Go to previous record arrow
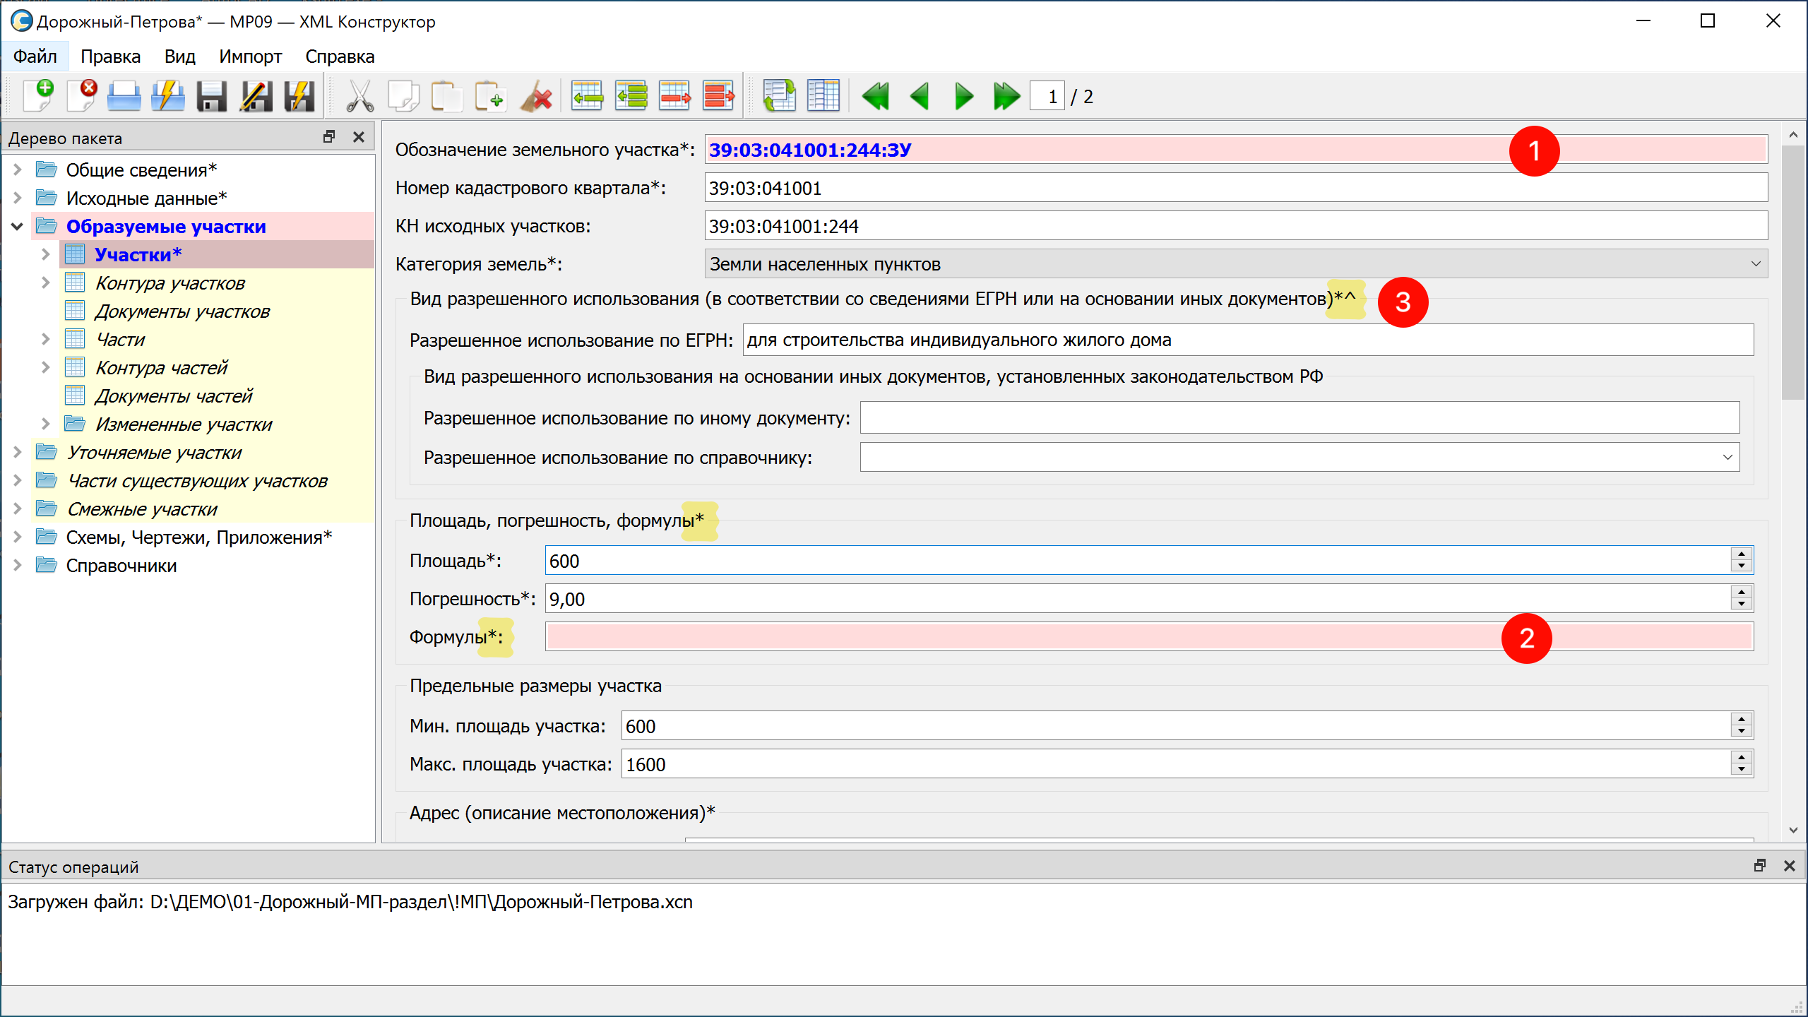Viewport: 1808px width, 1017px height. [x=920, y=95]
